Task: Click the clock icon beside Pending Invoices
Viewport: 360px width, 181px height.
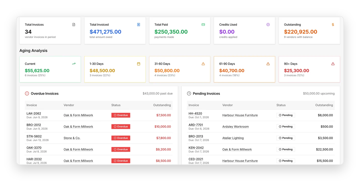Action: [x=189, y=93]
